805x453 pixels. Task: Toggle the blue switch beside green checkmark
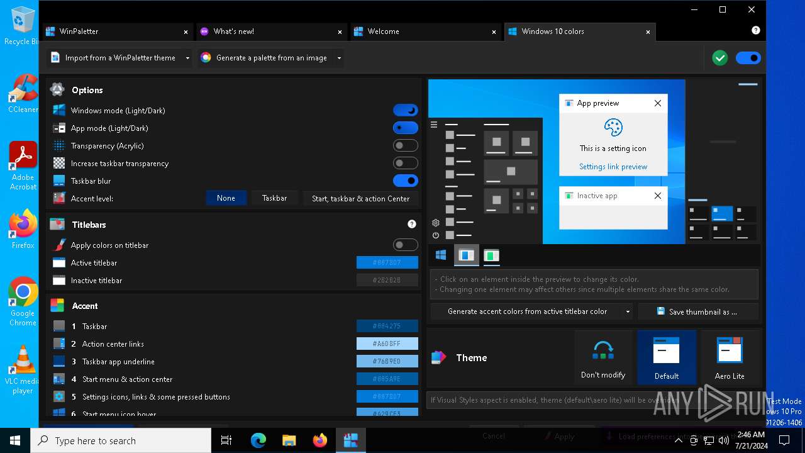pyautogui.click(x=748, y=58)
